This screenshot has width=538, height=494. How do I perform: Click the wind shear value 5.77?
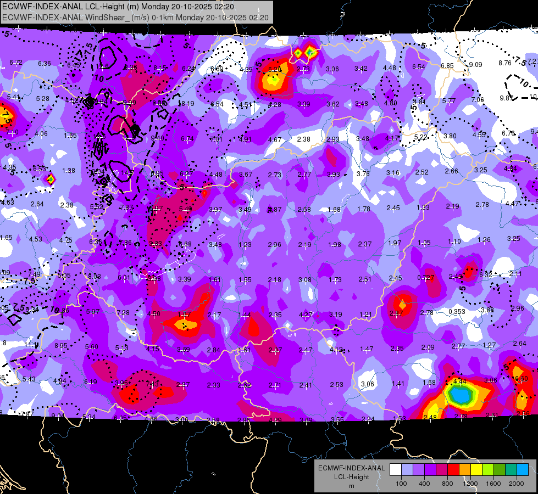(x=449, y=101)
